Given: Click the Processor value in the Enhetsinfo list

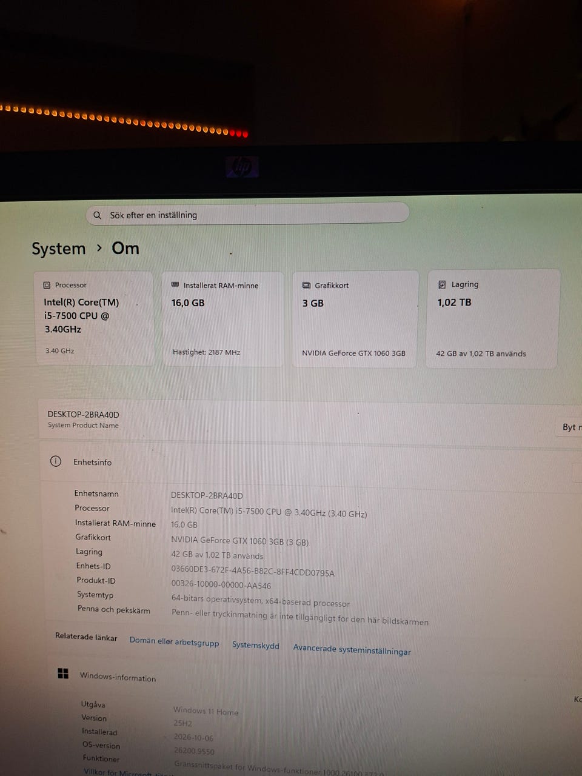Looking at the screenshot, I should pyautogui.click(x=269, y=512).
